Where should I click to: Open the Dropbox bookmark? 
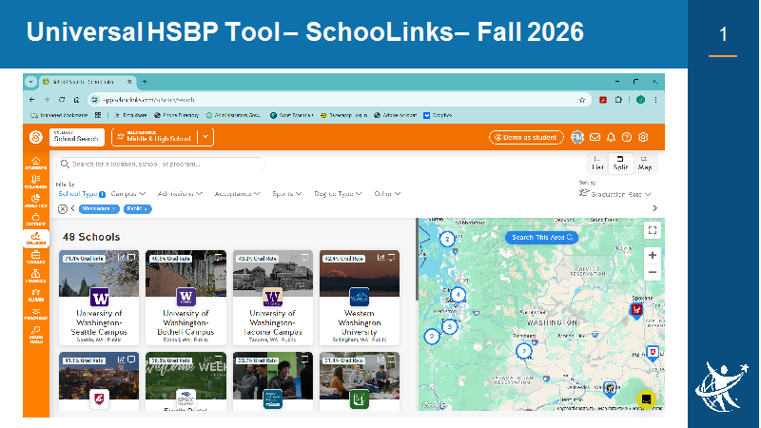pyautogui.click(x=438, y=115)
